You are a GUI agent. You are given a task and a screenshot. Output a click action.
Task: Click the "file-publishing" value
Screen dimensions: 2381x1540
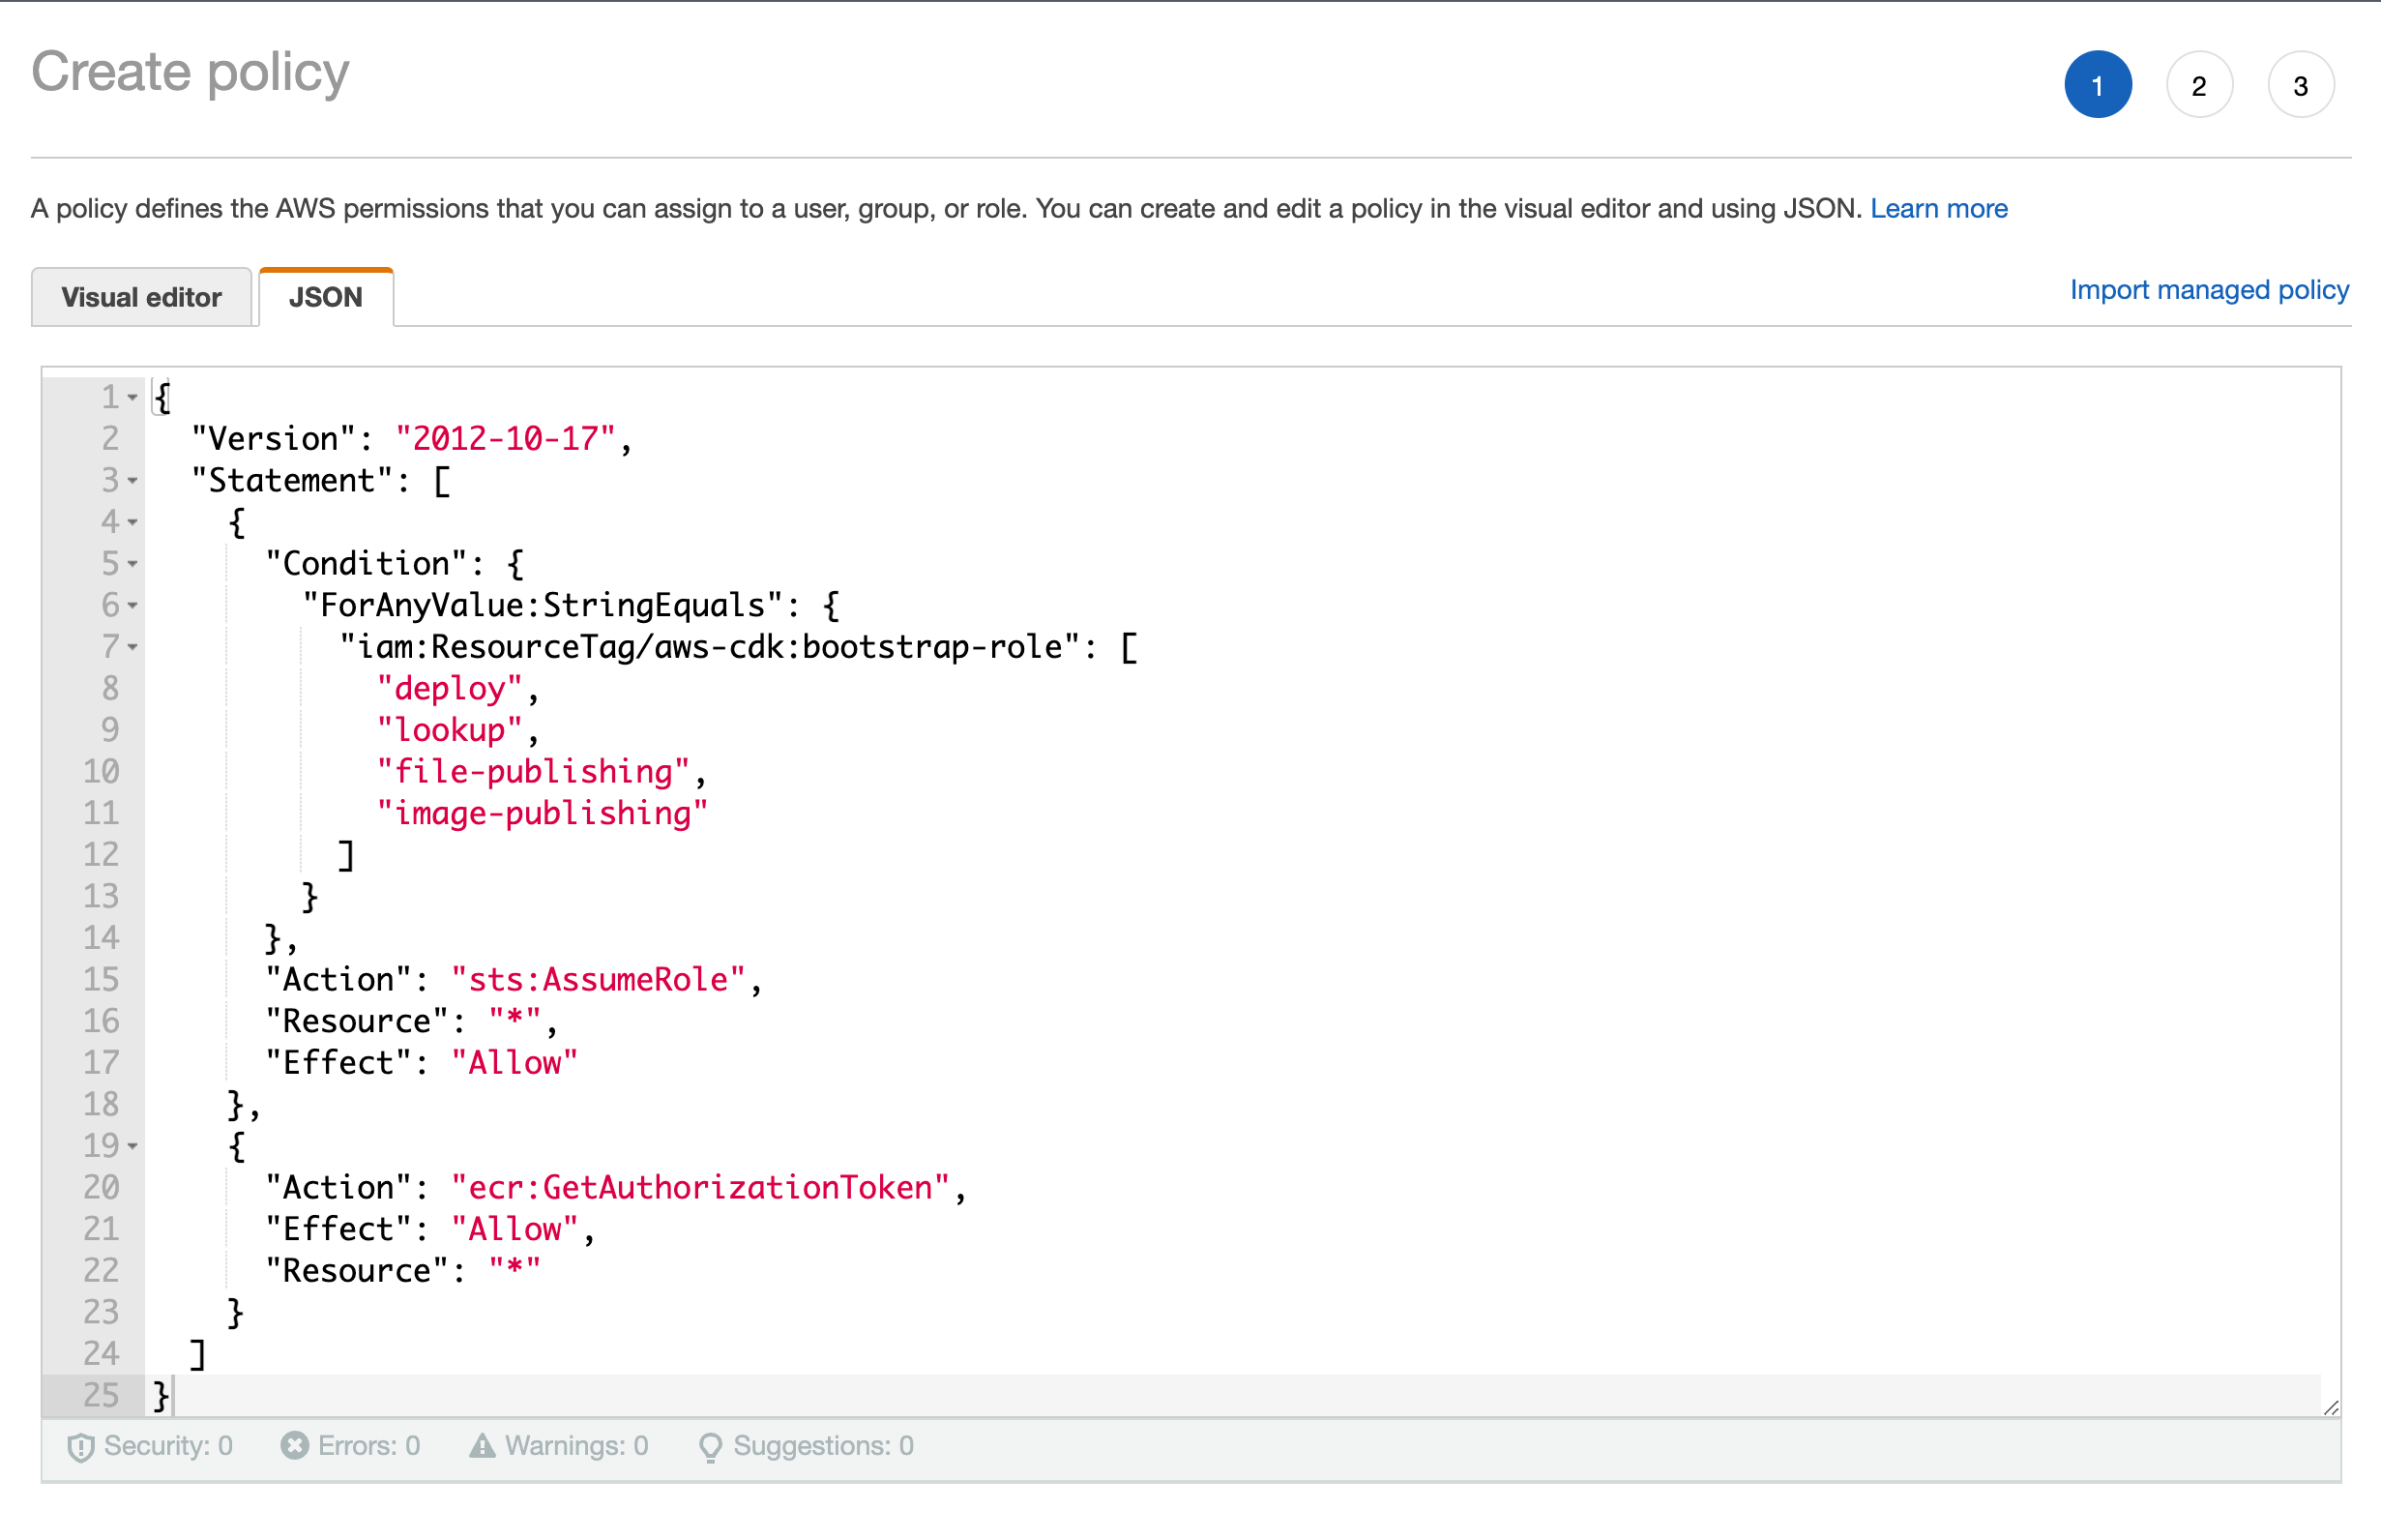(534, 772)
